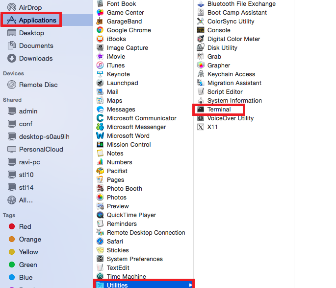
Task: Select Image Capture in the list
Action: pyautogui.click(x=127, y=47)
